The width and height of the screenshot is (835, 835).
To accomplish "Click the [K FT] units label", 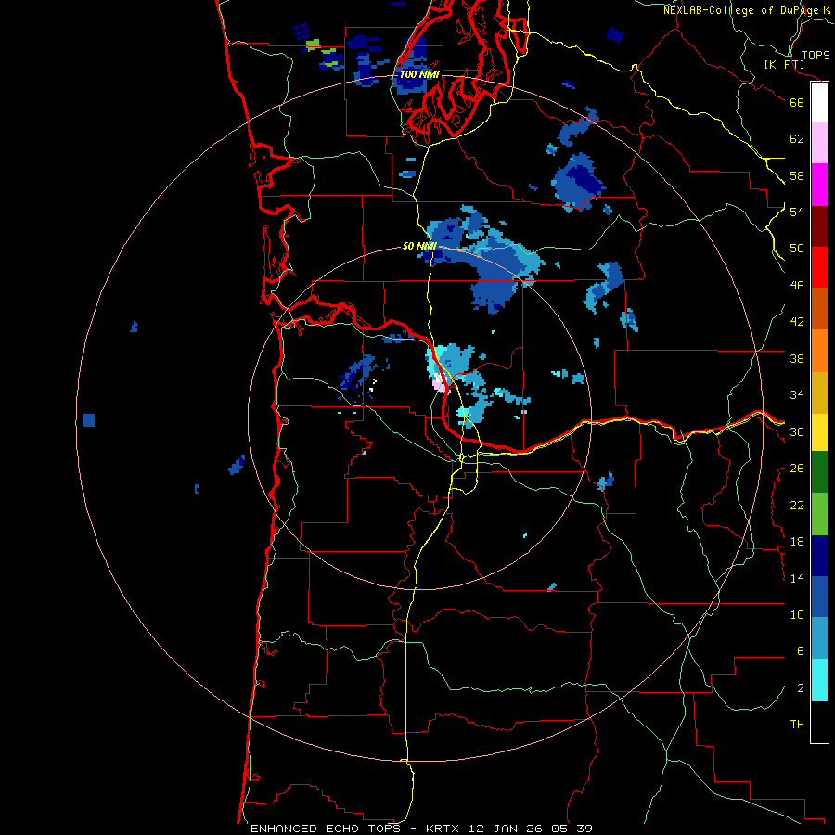I will 784,65.
